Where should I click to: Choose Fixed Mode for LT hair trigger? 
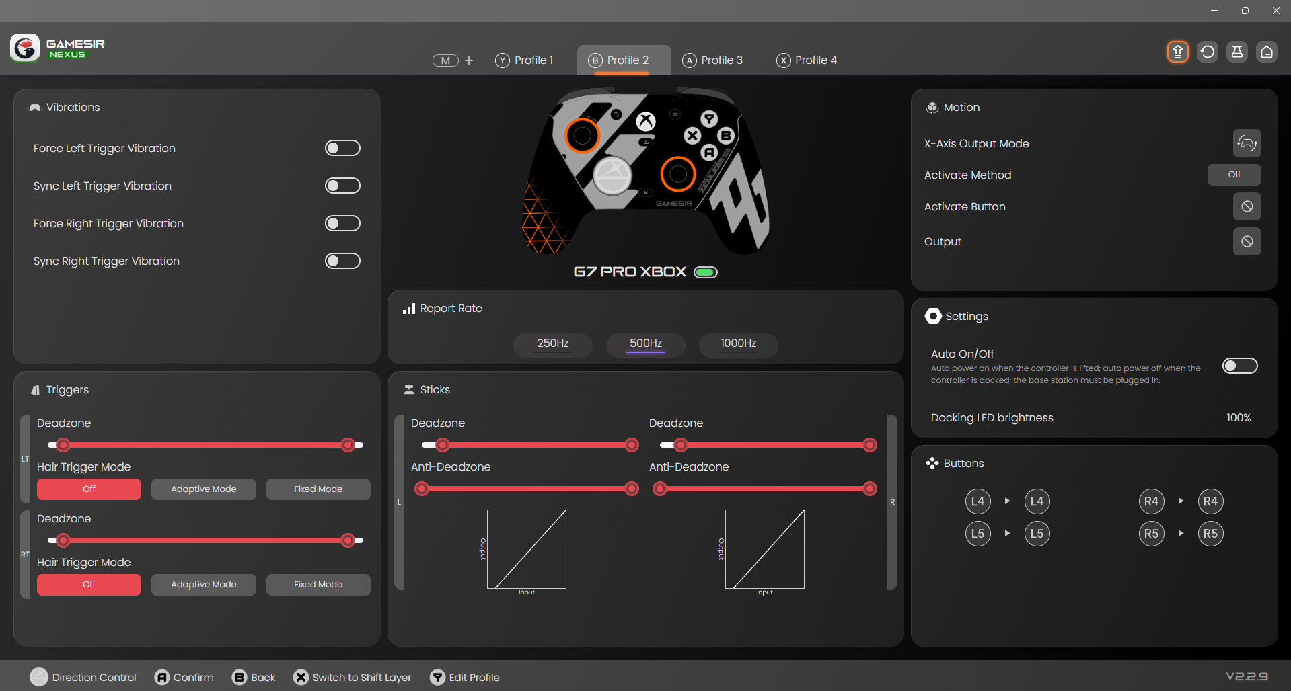pyautogui.click(x=318, y=489)
